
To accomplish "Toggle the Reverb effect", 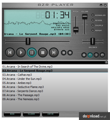I will [x=93, y=20].
